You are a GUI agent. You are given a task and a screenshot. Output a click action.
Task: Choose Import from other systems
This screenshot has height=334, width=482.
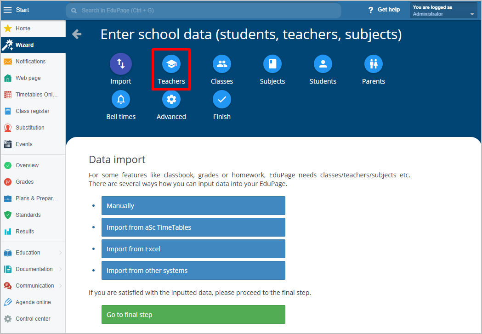click(193, 271)
